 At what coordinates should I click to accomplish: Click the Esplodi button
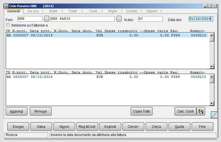(110, 127)
